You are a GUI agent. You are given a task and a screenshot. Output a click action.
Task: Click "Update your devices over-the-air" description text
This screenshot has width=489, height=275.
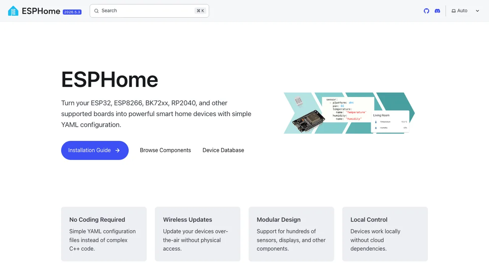point(195,240)
